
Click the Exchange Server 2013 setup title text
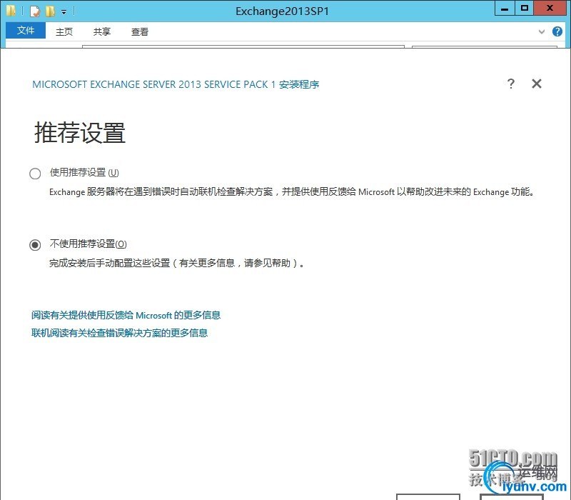pos(176,84)
